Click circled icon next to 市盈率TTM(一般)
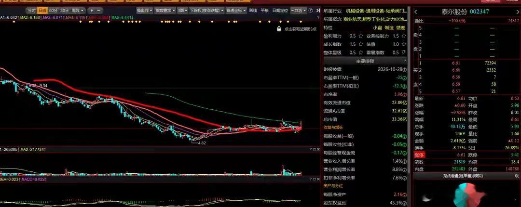The image size is (521, 207). [405, 78]
